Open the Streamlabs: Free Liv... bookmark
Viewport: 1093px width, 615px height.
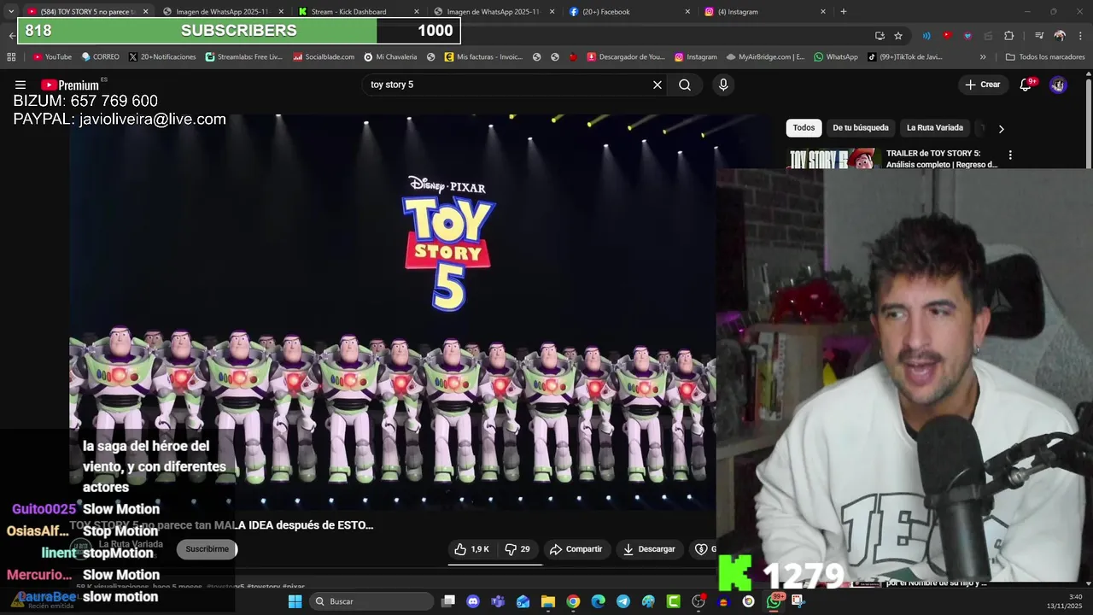click(244, 57)
